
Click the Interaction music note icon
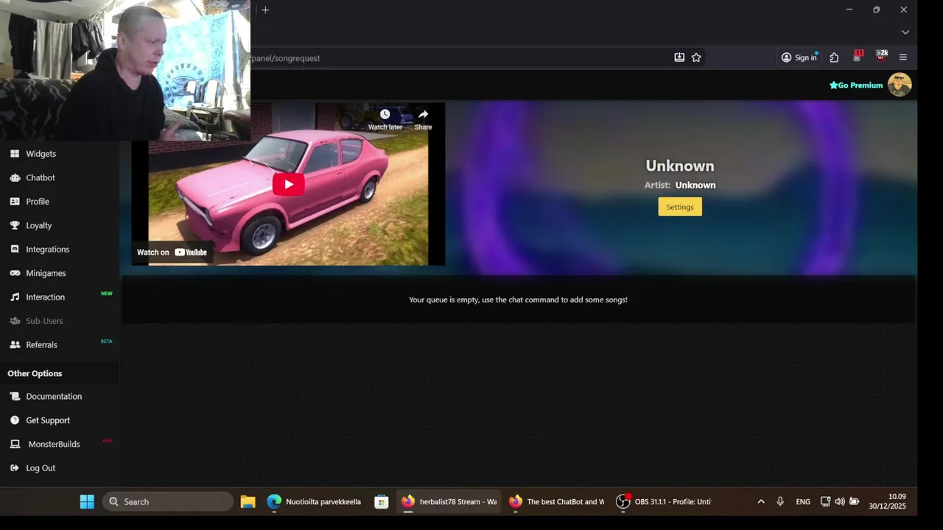(x=15, y=297)
